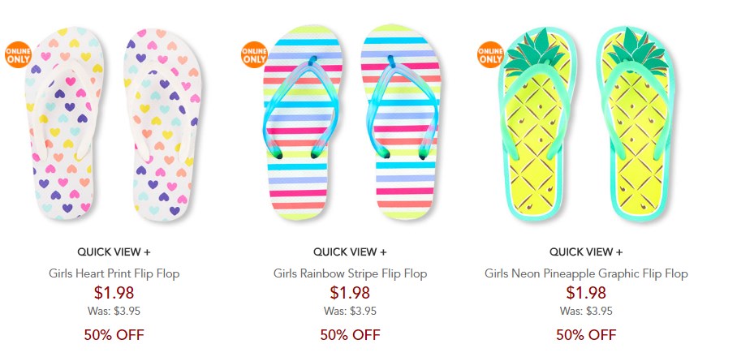Click the 50% OFF label for Heart Print

point(114,335)
